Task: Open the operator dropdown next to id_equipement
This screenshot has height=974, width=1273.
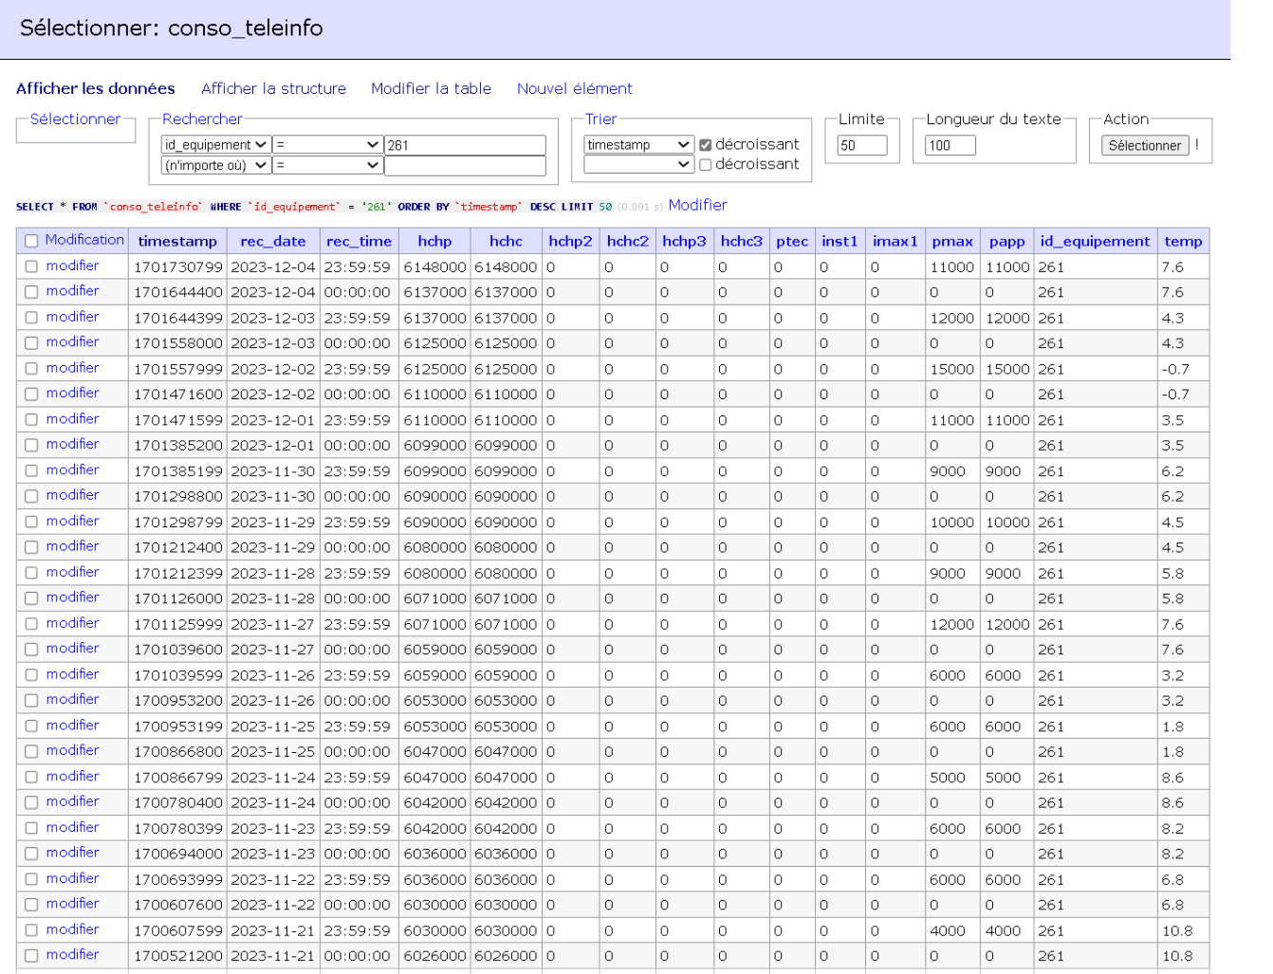Action: point(327,145)
